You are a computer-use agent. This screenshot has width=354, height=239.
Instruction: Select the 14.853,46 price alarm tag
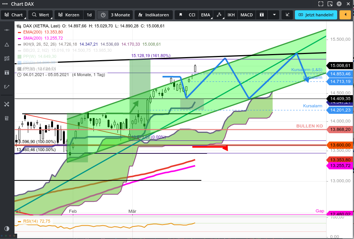coord(340,74)
